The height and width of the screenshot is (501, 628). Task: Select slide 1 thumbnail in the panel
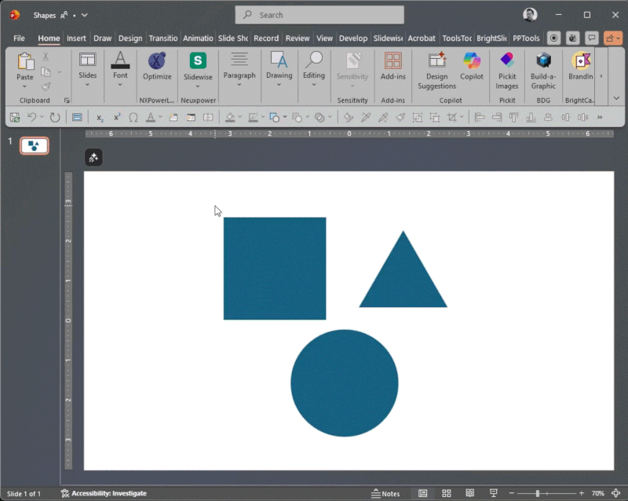click(x=34, y=145)
